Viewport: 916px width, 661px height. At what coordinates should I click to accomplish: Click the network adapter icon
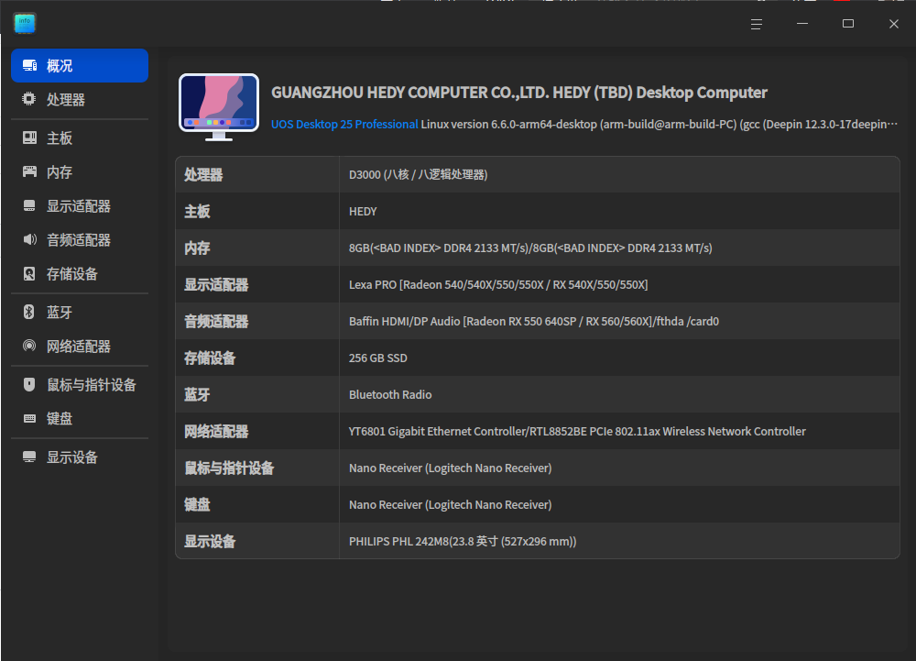tap(29, 346)
